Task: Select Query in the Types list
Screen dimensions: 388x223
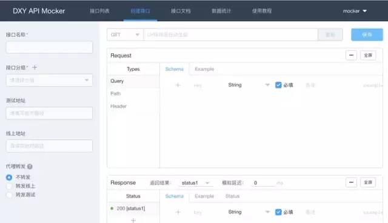Action: 133,81
